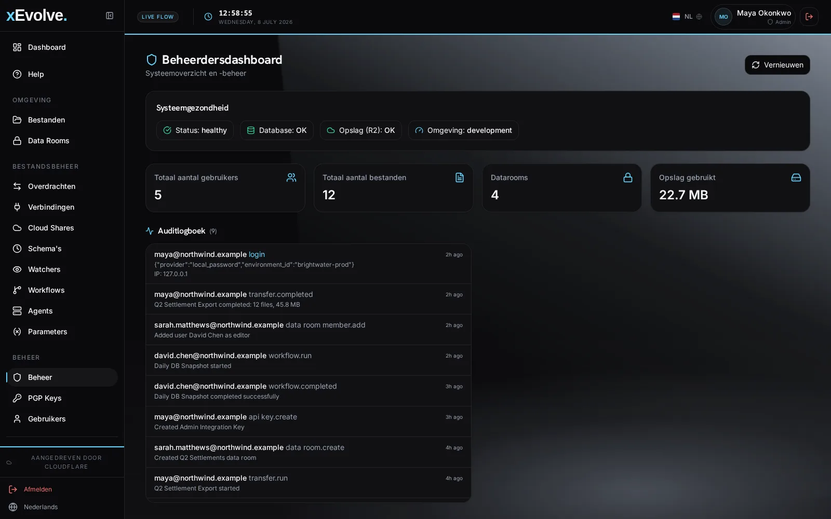
Task: Click the Database: OK chip
Action: (277, 130)
